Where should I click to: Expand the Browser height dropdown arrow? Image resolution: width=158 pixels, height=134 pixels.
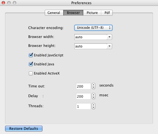pyautogui.click(x=109, y=46)
